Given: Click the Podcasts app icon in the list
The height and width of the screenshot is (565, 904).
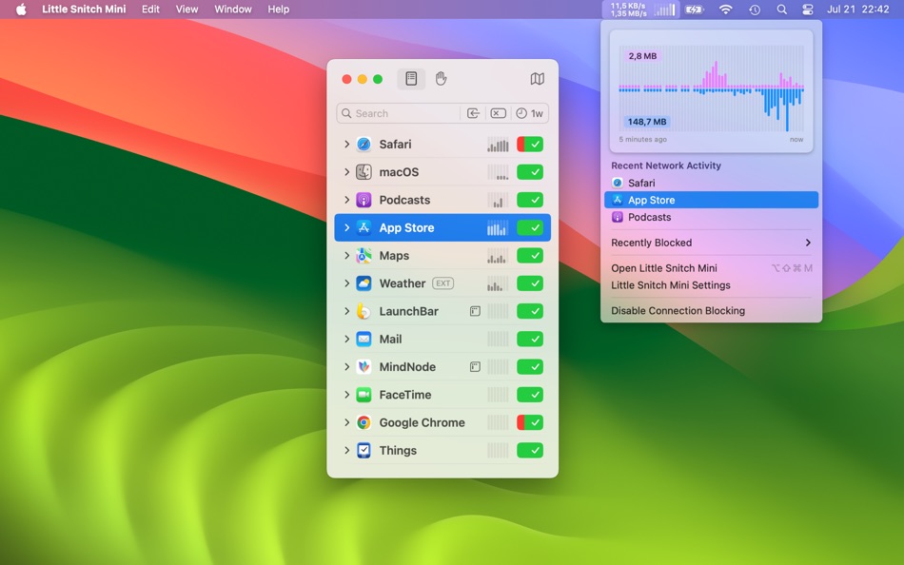Looking at the screenshot, I should pyautogui.click(x=364, y=200).
